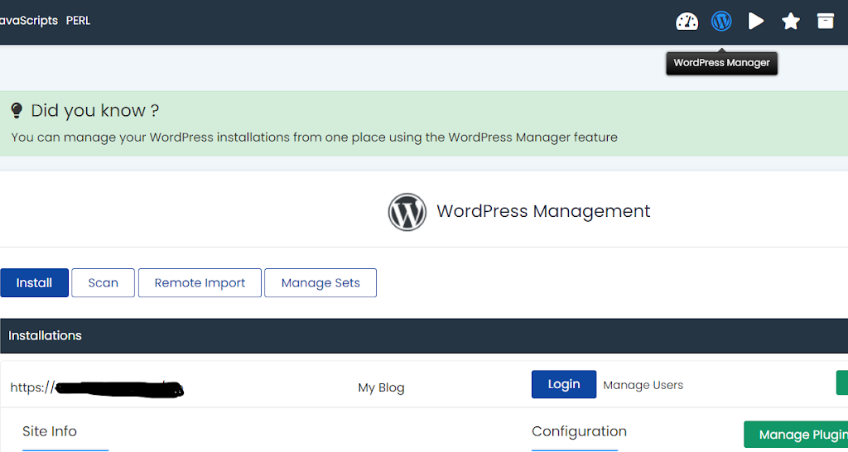The image size is (848, 452).
Task: Open the control panel dashboard gauge icon
Action: coord(687,22)
